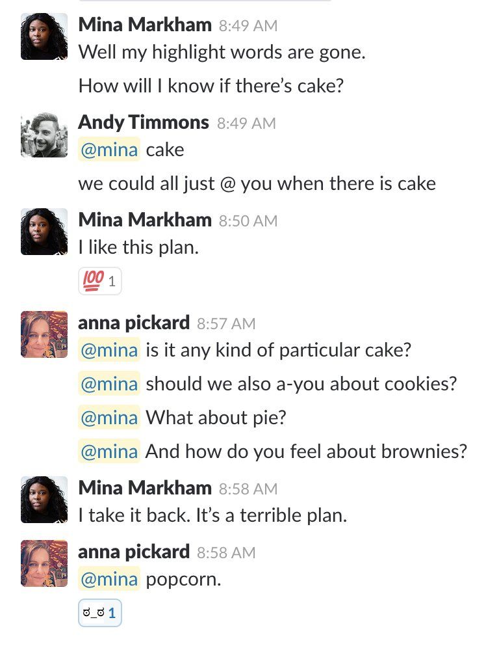Click @mina mention in 'particular cake' message
Image resolution: width=499 pixels, height=648 pixels.
pyautogui.click(x=109, y=350)
